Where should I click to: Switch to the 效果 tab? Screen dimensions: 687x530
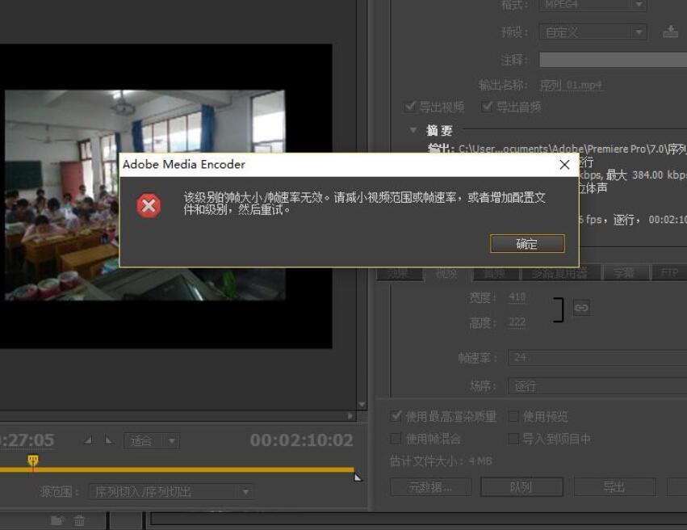[398, 273]
